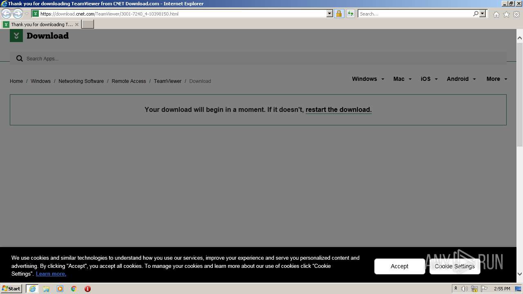Open the search provider dropdown arrow

483,13
